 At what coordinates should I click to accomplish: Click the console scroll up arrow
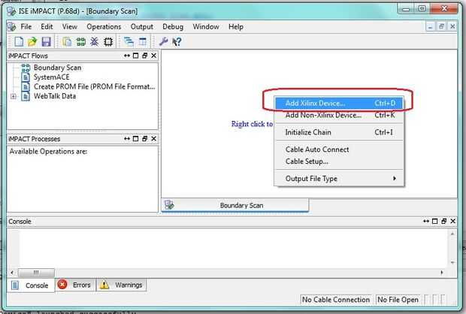coord(452,234)
